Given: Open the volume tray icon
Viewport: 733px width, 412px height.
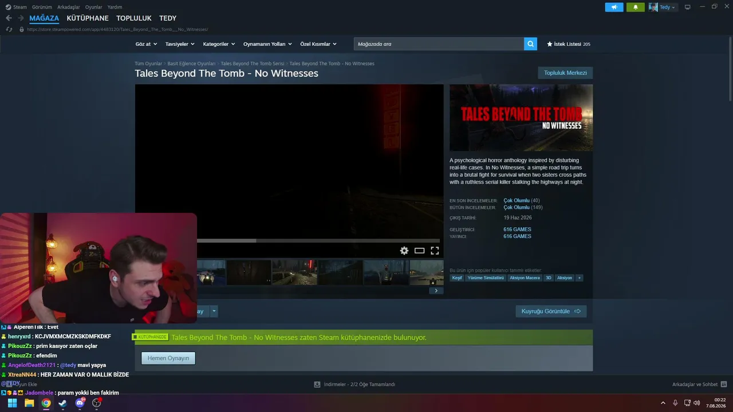Looking at the screenshot, I should click(x=696, y=403).
